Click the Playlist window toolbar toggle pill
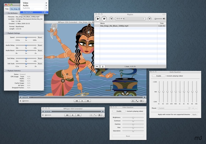 (x=164, y=14)
